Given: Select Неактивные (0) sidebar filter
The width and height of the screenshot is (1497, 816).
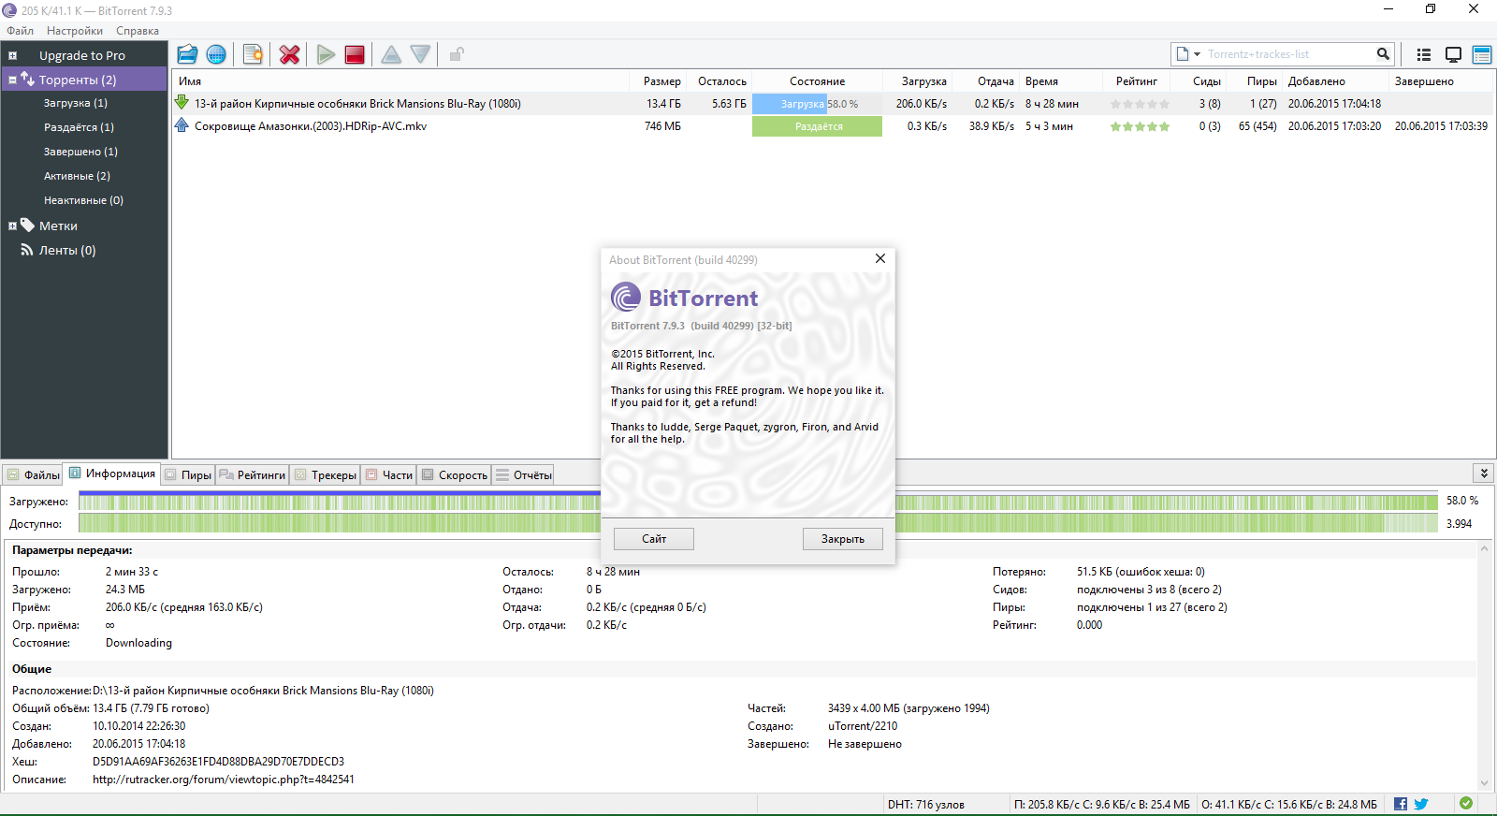Looking at the screenshot, I should pos(83,200).
